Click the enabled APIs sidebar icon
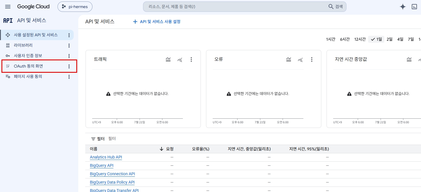 tap(8, 35)
